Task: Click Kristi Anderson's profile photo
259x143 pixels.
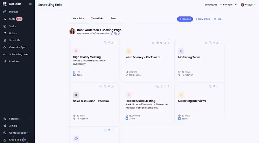Action: click(72, 31)
